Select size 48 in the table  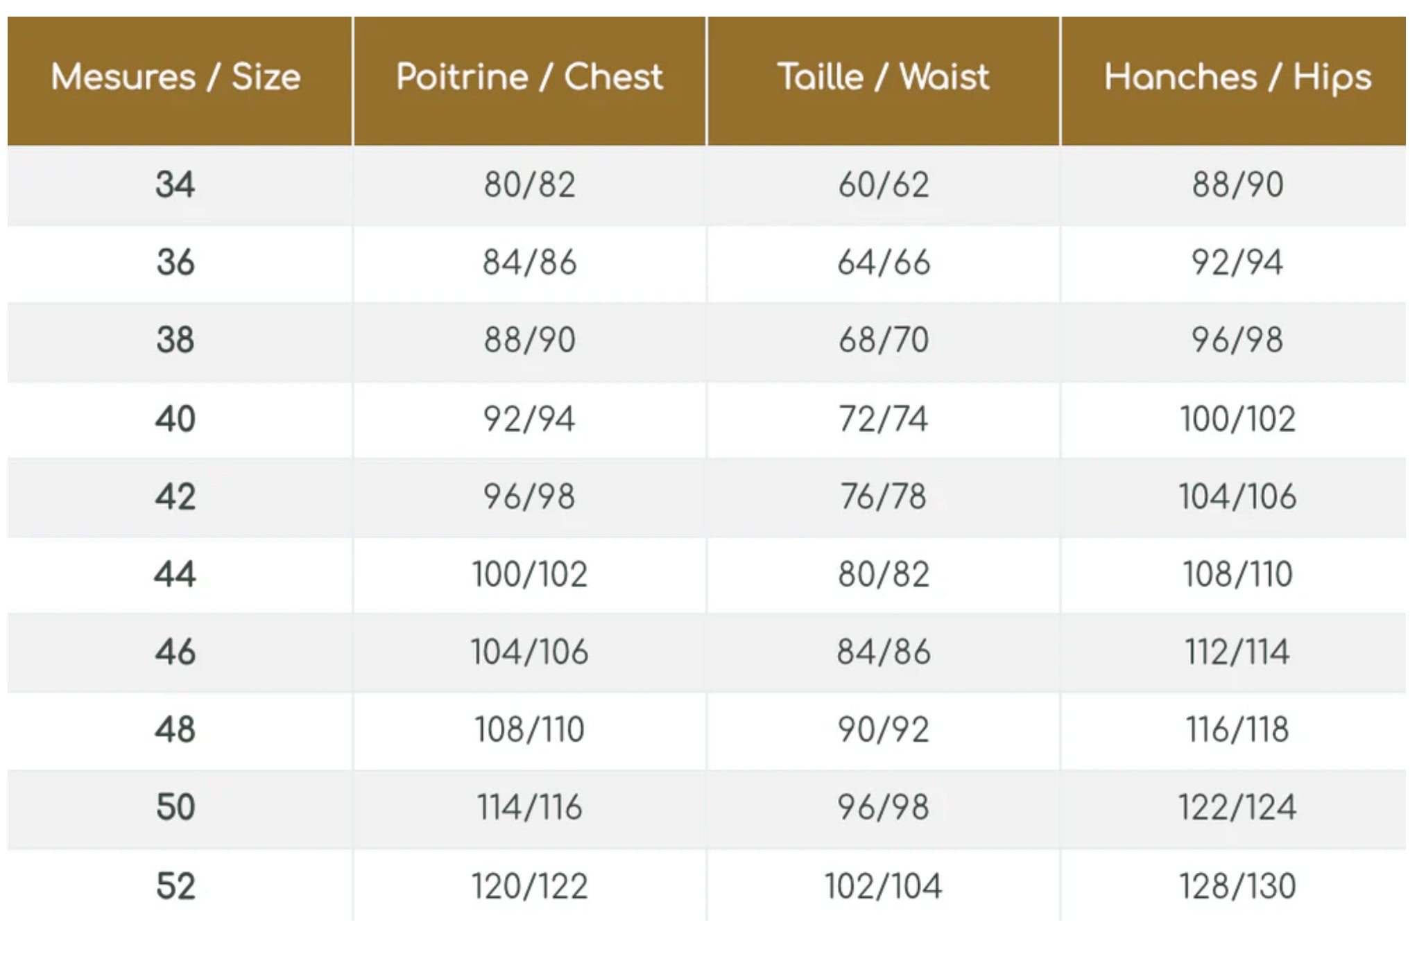coord(175,730)
